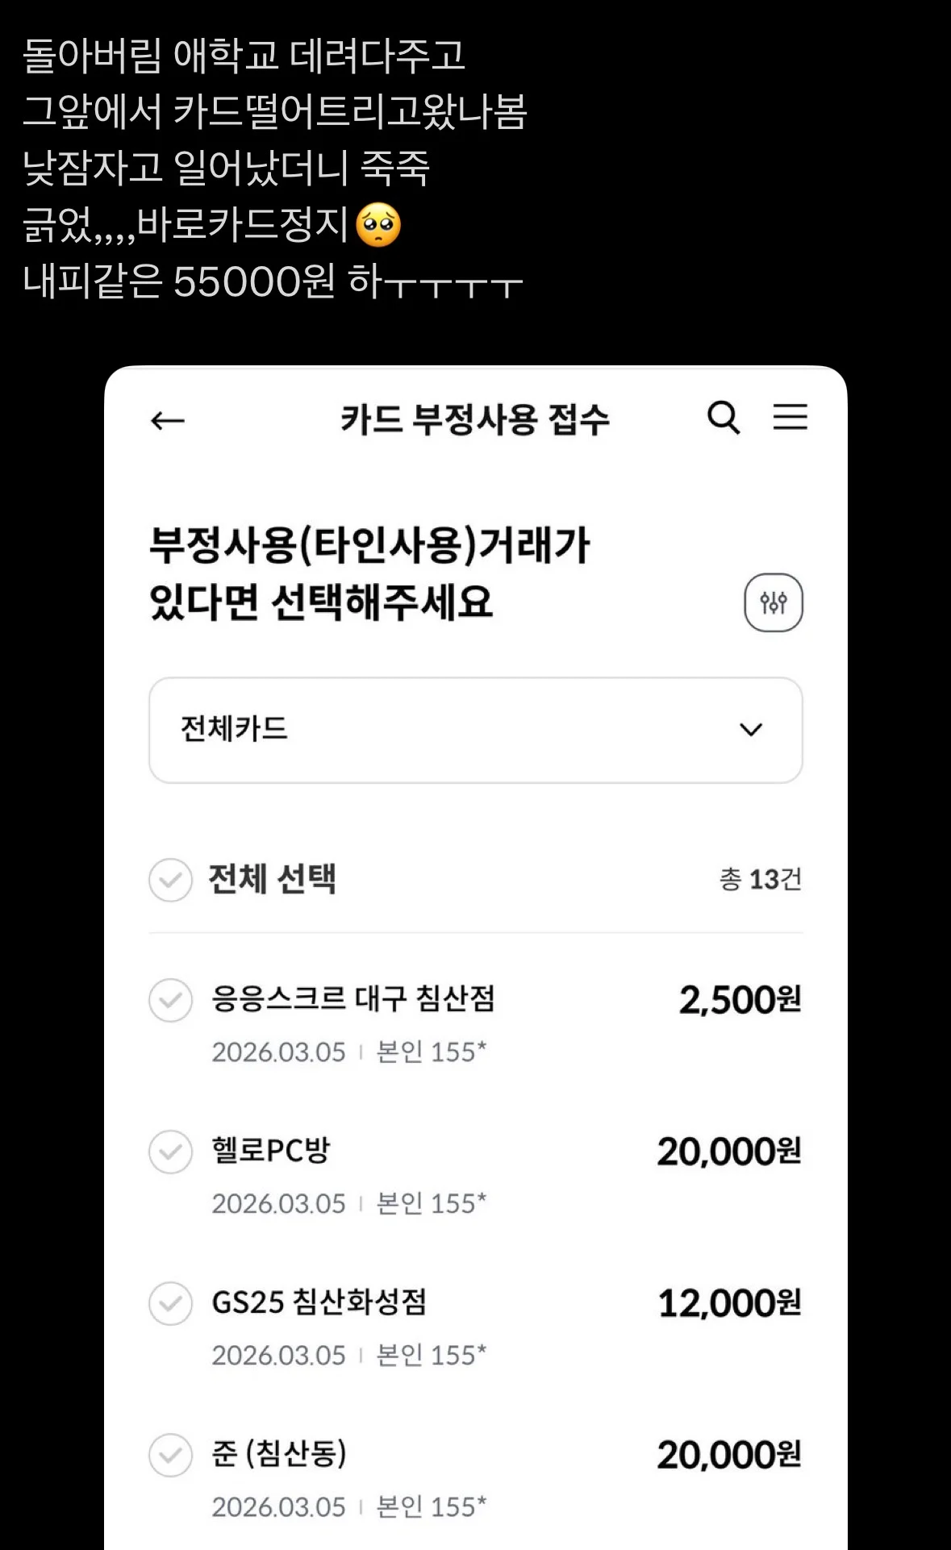Tap the 2,500원 amount

740,1000
